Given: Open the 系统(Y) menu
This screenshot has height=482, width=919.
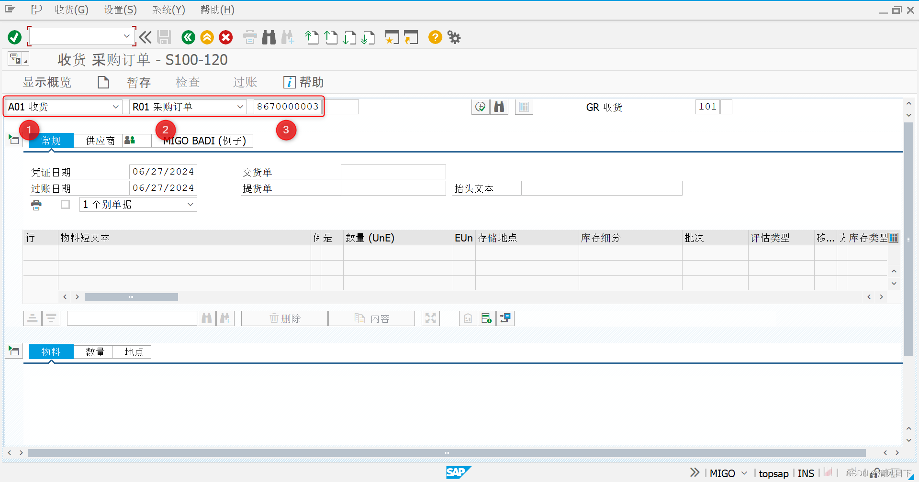Looking at the screenshot, I should click(x=168, y=10).
